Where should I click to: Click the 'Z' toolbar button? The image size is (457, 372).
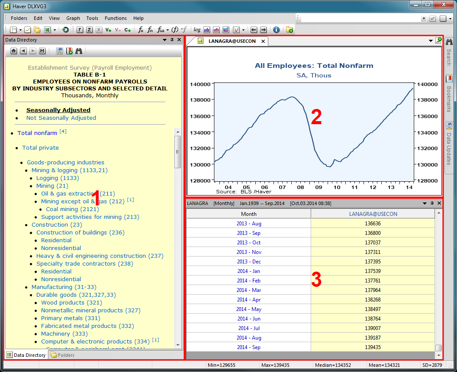[x=90, y=30]
